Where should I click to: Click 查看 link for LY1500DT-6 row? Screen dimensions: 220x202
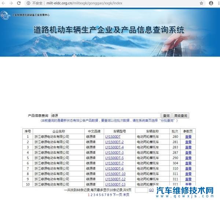coord(188,169)
